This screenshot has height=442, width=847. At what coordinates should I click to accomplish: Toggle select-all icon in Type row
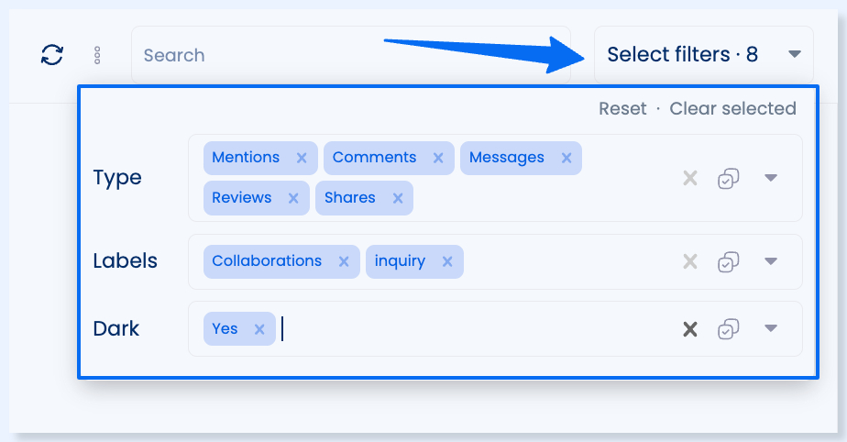point(728,178)
